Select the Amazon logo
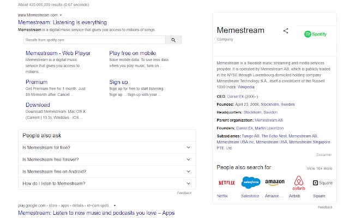This screenshot has width=349, height=218. pos(275,183)
